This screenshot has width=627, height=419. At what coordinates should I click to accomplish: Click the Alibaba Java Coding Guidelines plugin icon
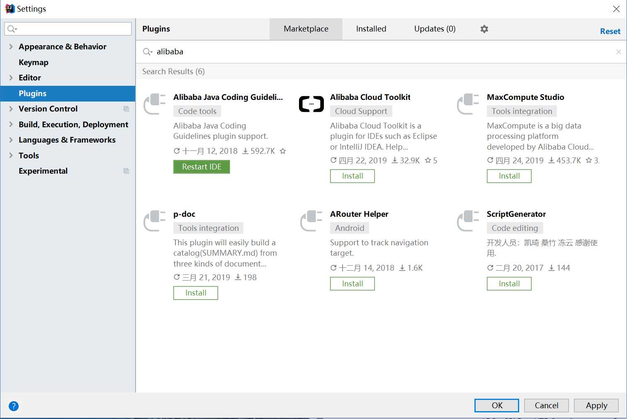[155, 104]
